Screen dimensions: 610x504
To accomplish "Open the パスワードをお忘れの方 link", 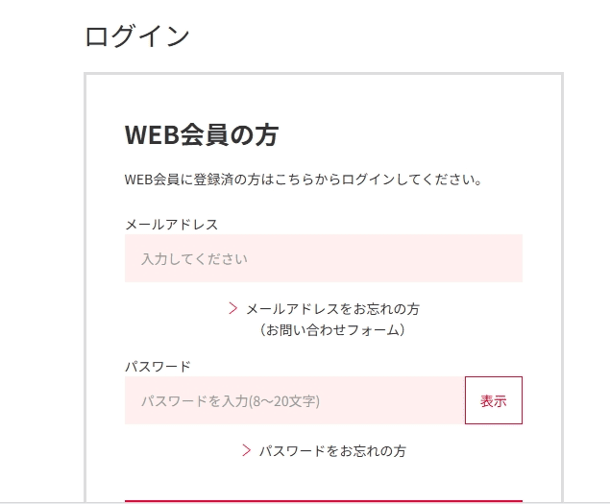I will [333, 451].
